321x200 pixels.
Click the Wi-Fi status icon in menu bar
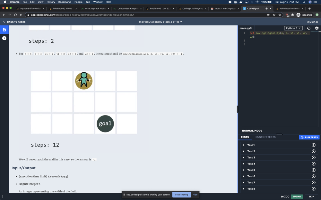(x=257, y=2)
